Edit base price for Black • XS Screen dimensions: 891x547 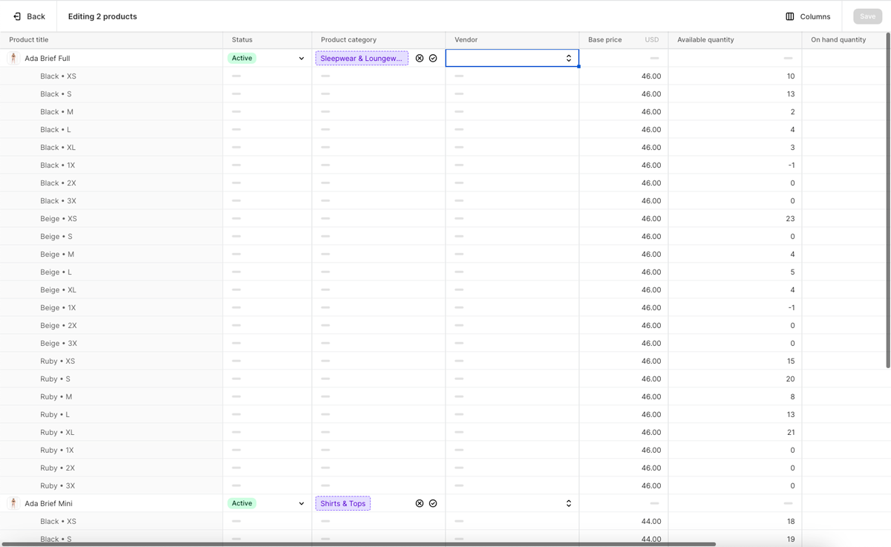[x=624, y=76]
